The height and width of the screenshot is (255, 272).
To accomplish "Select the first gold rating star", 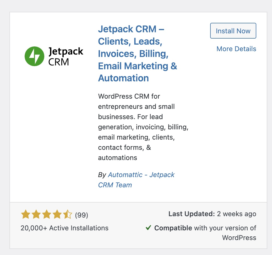I will pyautogui.click(x=25, y=215).
